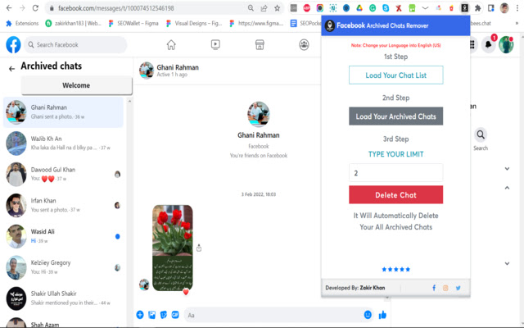Screen dimensions: 524x328
Task: Open developer's Instagram link icon
Action: click(445, 288)
